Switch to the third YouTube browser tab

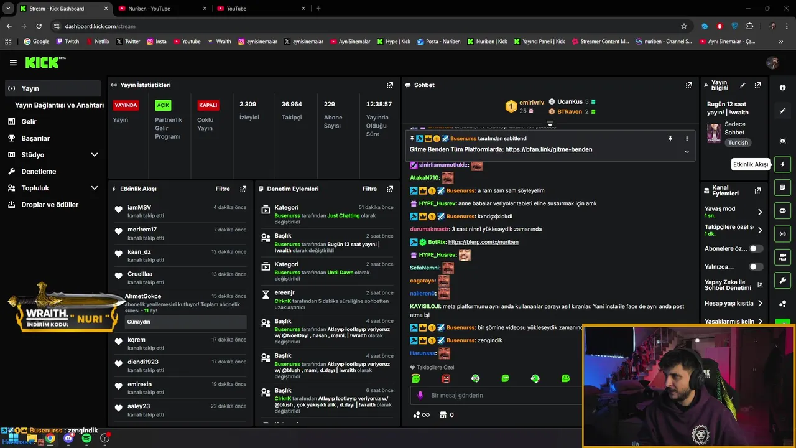pos(261,8)
